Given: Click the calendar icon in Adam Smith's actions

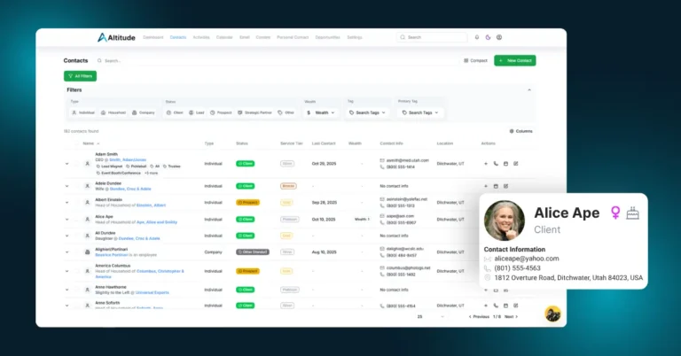Looking at the screenshot, I should (505, 164).
